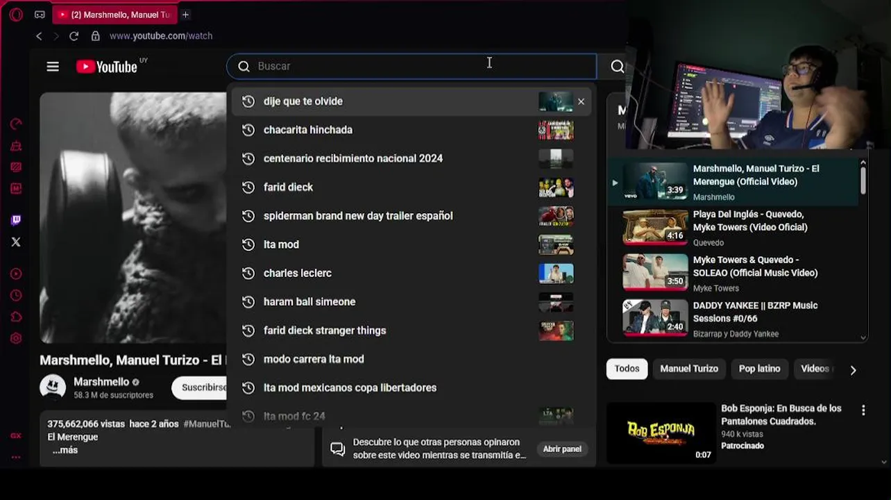The image size is (891, 500).
Task: Choose 'lta mod mexicanos copa libertadores'
Action: tap(411, 387)
